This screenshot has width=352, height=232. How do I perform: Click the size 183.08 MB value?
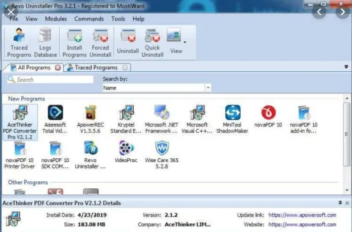point(92,224)
